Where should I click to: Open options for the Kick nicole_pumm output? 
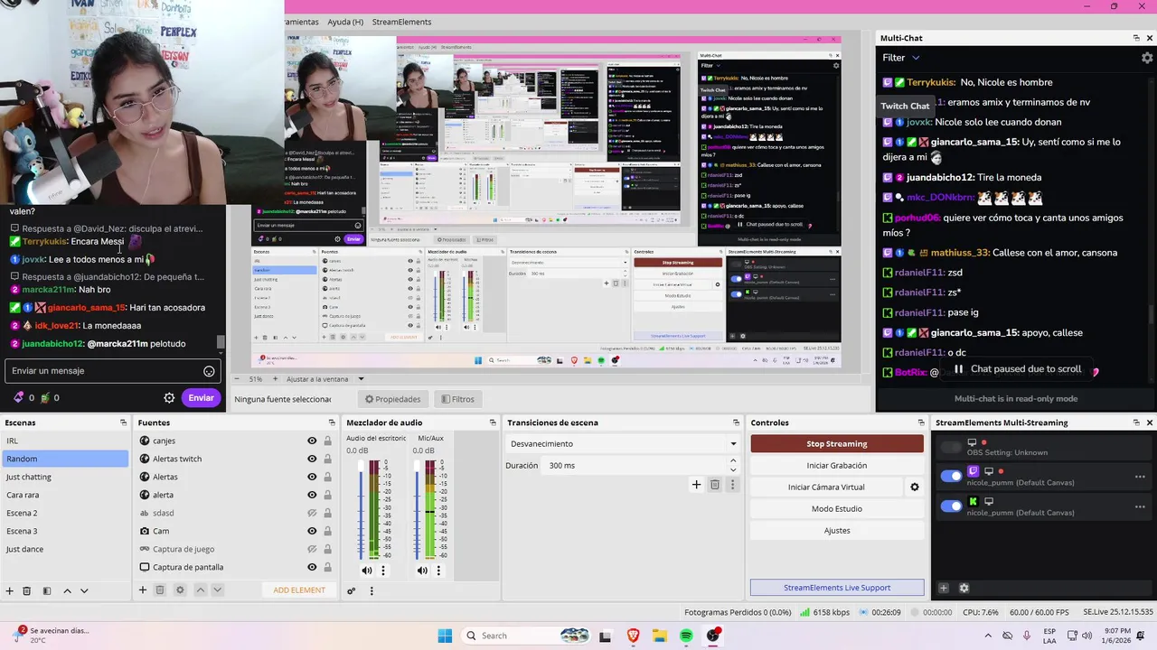coord(1140,506)
